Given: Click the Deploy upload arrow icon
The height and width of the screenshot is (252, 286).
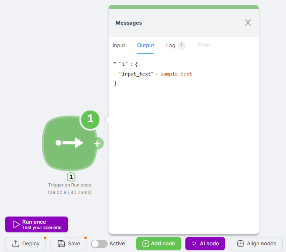Looking at the screenshot, I should pyautogui.click(x=16, y=244).
